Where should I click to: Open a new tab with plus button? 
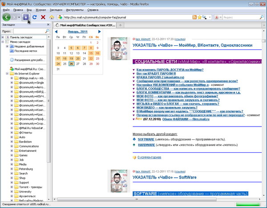pyautogui.click(x=120, y=25)
